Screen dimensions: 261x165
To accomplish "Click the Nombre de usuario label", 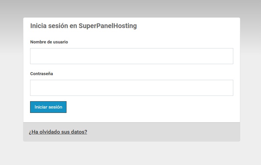I will click(x=49, y=42).
